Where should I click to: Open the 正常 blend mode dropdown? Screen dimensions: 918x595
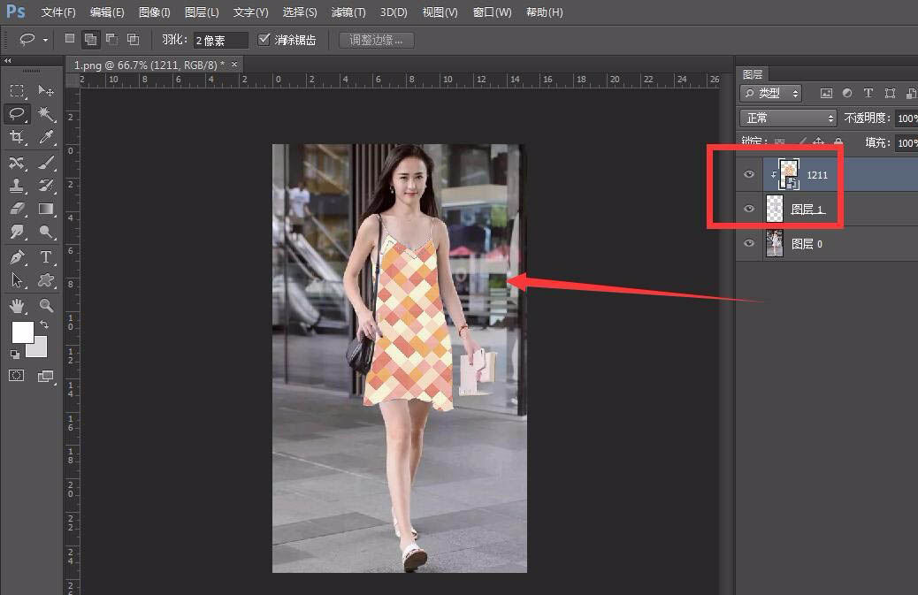[789, 118]
